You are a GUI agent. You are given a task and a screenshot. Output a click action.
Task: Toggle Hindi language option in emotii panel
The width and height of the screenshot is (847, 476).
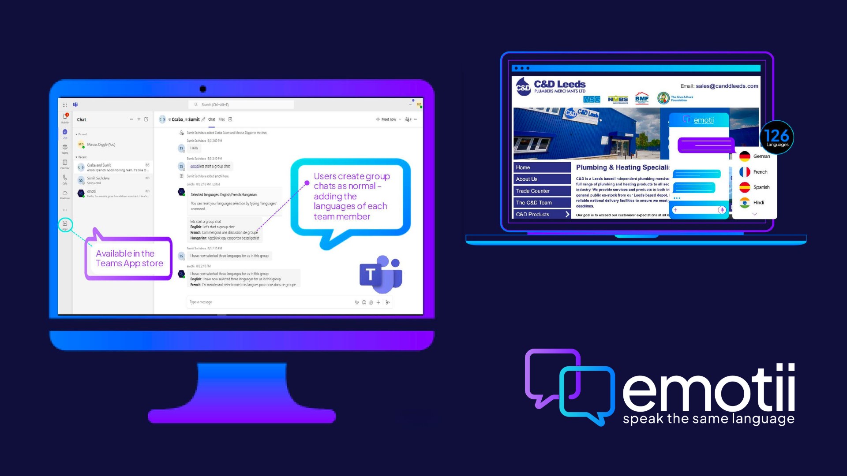[754, 202]
